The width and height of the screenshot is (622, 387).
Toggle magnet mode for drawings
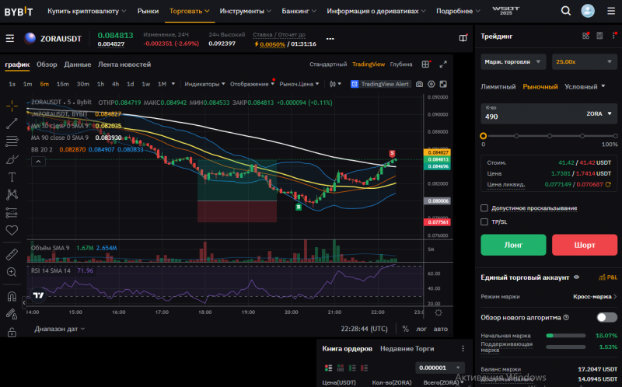tap(12, 296)
